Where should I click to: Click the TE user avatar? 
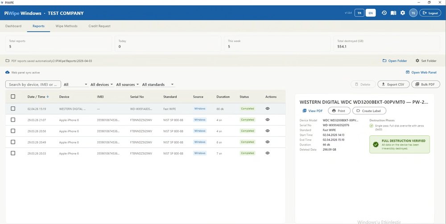pyautogui.click(x=413, y=13)
